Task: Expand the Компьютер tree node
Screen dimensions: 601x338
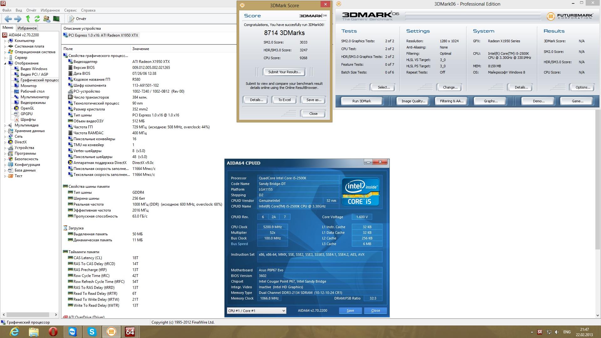Action: [x=5, y=41]
